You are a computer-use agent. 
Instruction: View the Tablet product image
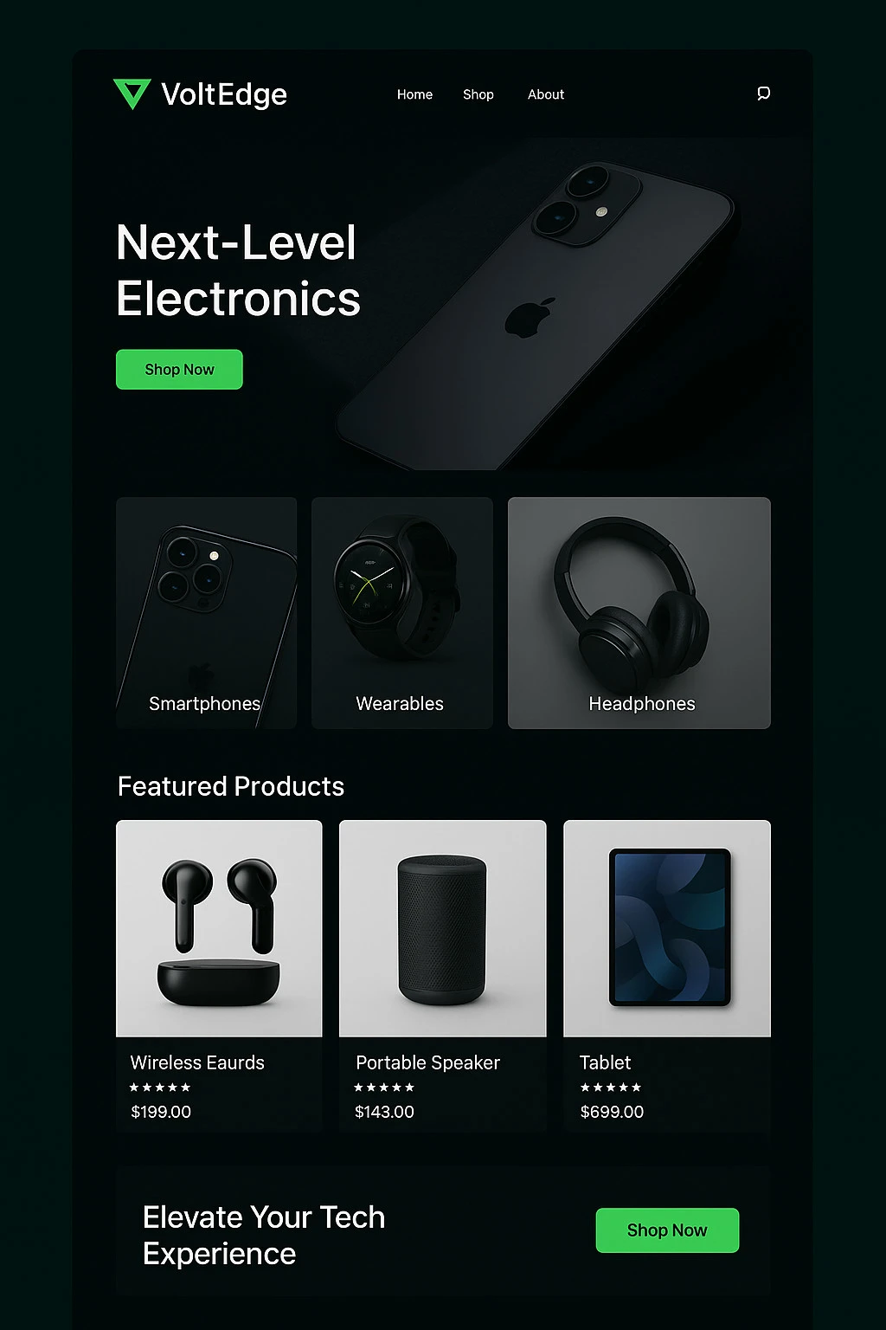pos(667,928)
